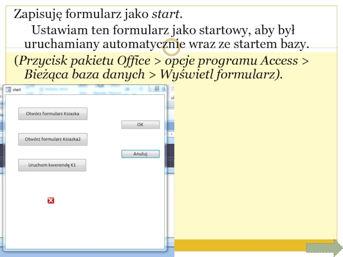Run the query with Uruchom kwerendę K1
Image resolution: width=343 pixels, height=257 pixels.
click(x=52, y=165)
